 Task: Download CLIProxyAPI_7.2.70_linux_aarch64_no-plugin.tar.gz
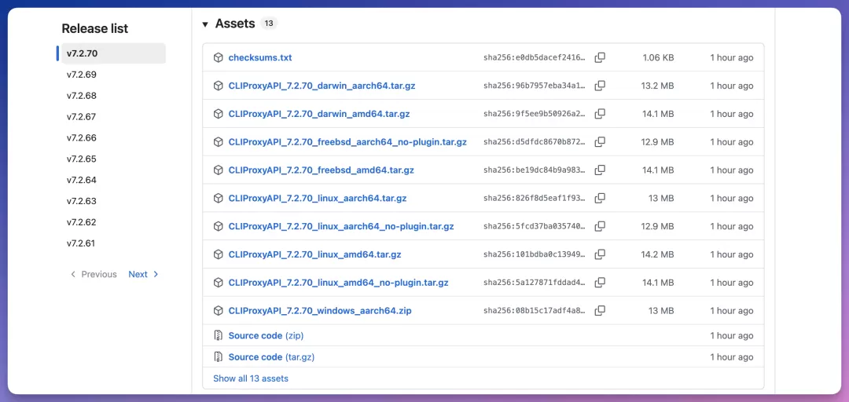point(341,226)
